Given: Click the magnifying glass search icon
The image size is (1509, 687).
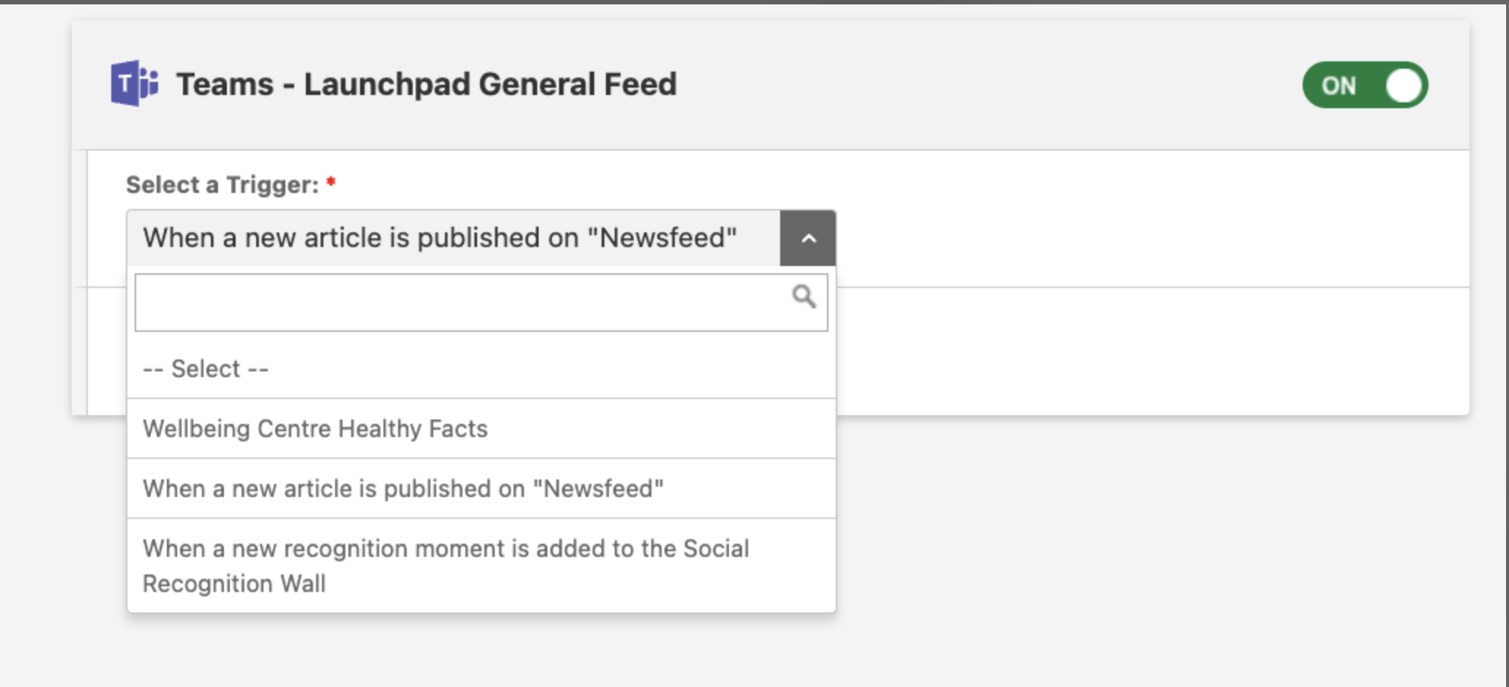Looking at the screenshot, I should [x=804, y=297].
